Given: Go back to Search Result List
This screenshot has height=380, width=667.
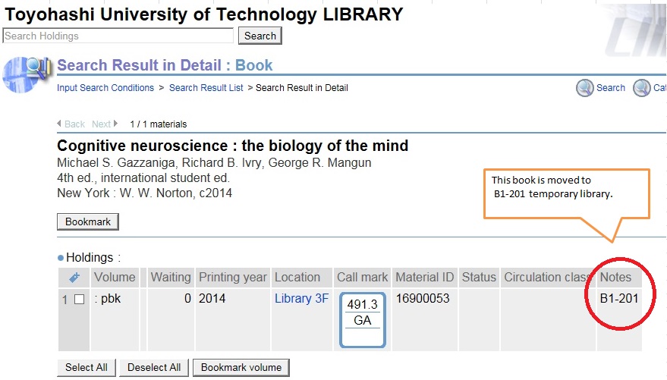Looking at the screenshot, I should [x=206, y=88].
